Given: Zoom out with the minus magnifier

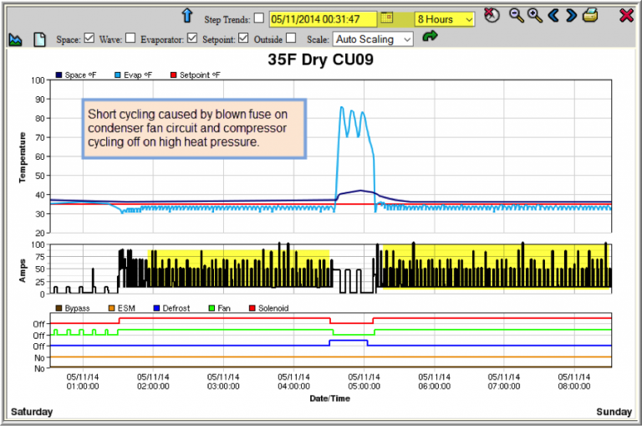Looking at the screenshot, I should (517, 16).
